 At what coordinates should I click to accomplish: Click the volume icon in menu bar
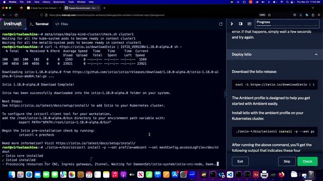263,2
